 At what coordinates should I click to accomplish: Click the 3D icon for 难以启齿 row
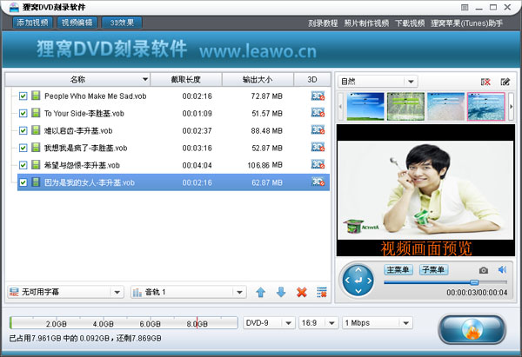click(x=318, y=130)
